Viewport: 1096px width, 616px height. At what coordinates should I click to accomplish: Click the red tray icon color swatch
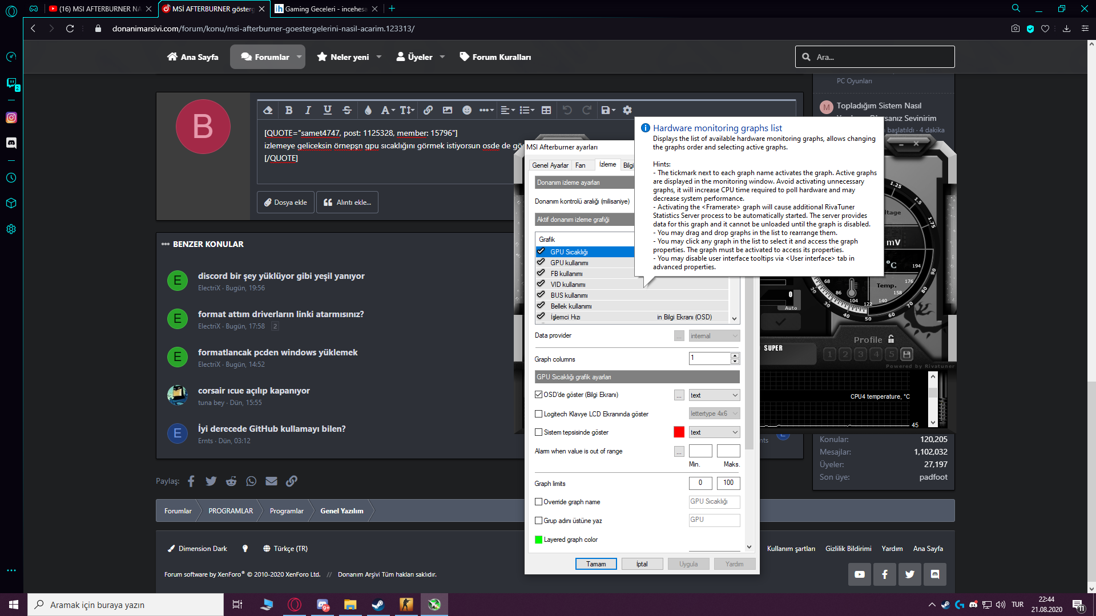point(679,432)
